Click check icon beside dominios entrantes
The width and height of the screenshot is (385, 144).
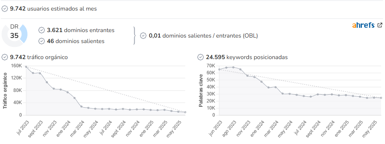(42, 31)
